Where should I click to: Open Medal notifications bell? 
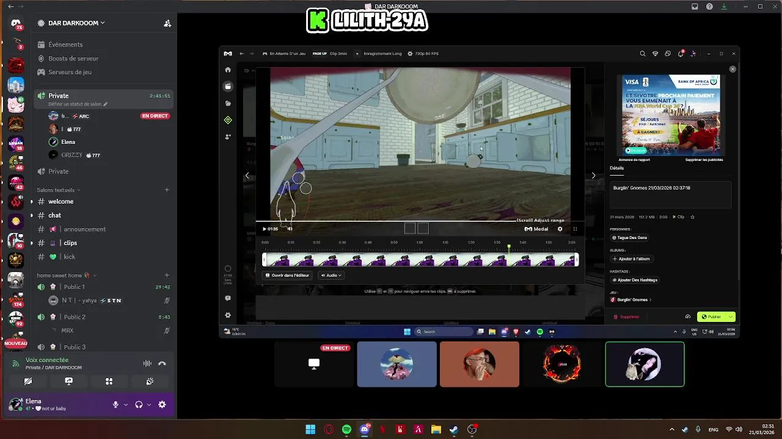coord(681,54)
